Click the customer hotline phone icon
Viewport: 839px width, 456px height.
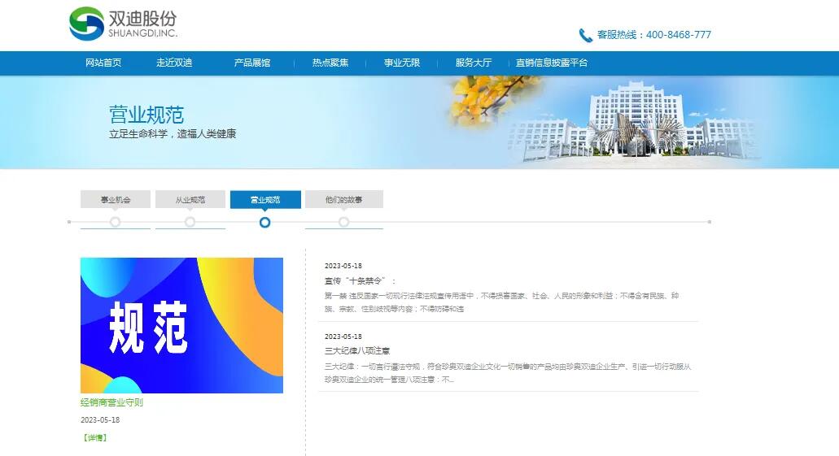pos(585,35)
